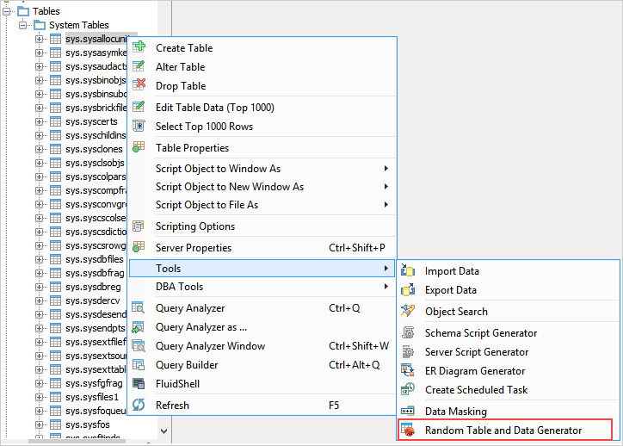The image size is (623, 446).
Task: Click the FluidShell icon
Action: (x=139, y=384)
